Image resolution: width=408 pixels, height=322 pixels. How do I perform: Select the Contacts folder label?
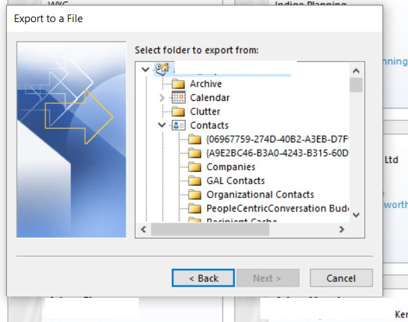[209, 125]
